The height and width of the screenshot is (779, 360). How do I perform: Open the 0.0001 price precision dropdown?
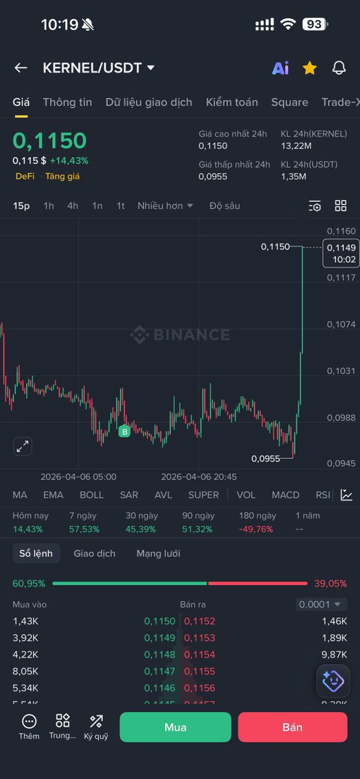(321, 604)
